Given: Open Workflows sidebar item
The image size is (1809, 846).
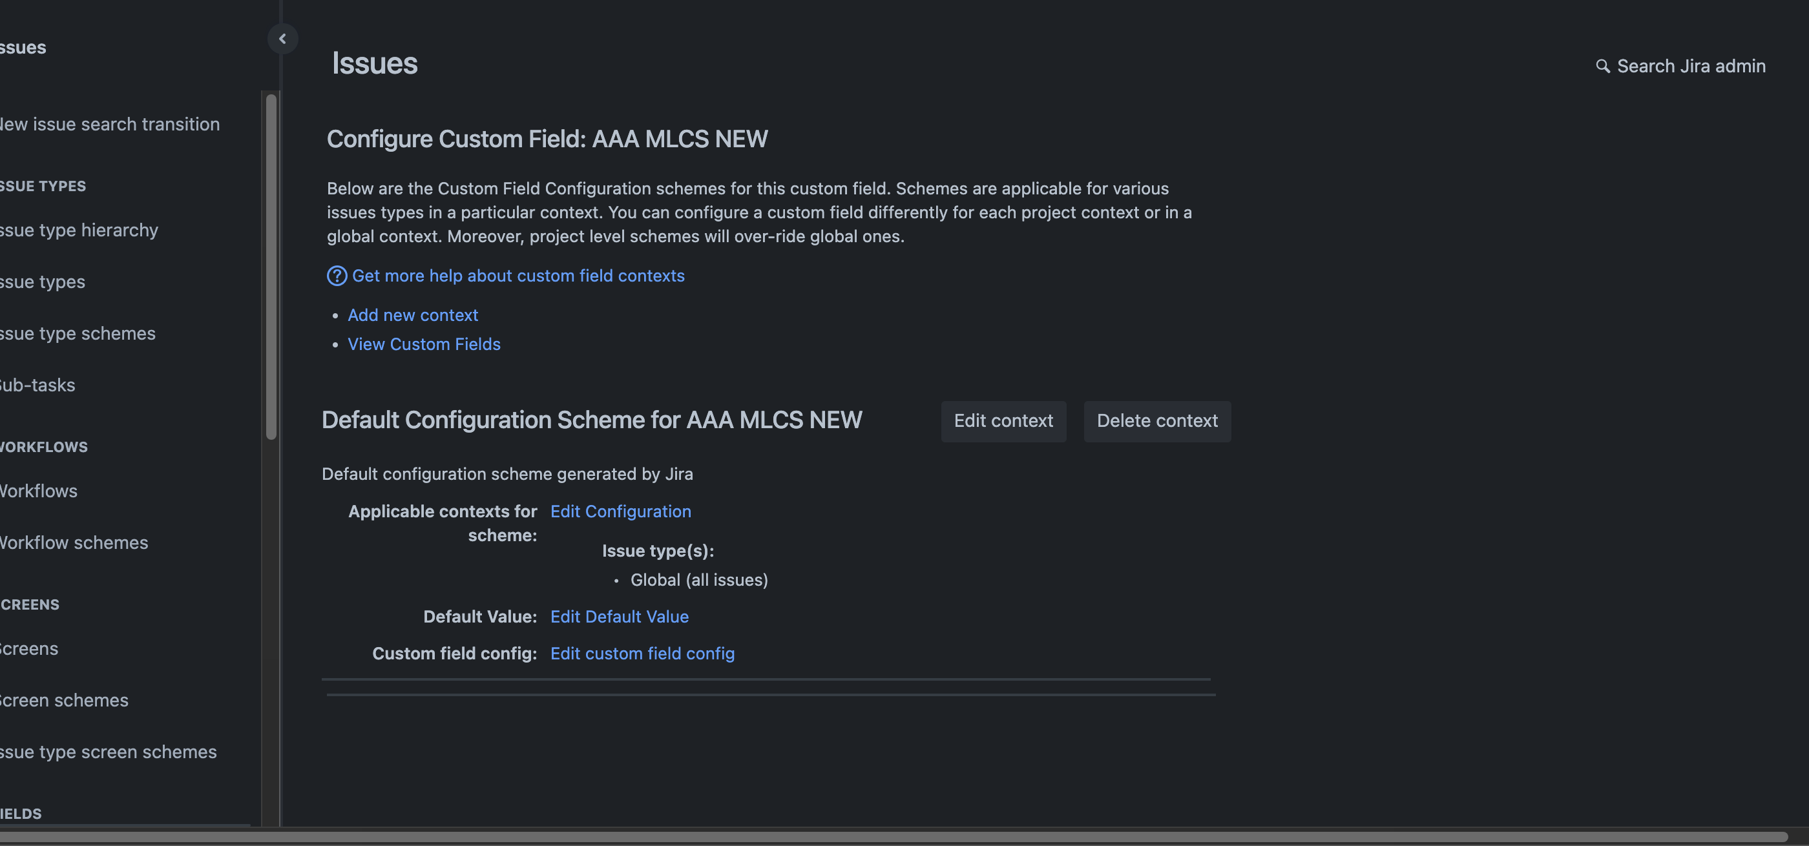Looking at the screenshot, I should [39, 491].
